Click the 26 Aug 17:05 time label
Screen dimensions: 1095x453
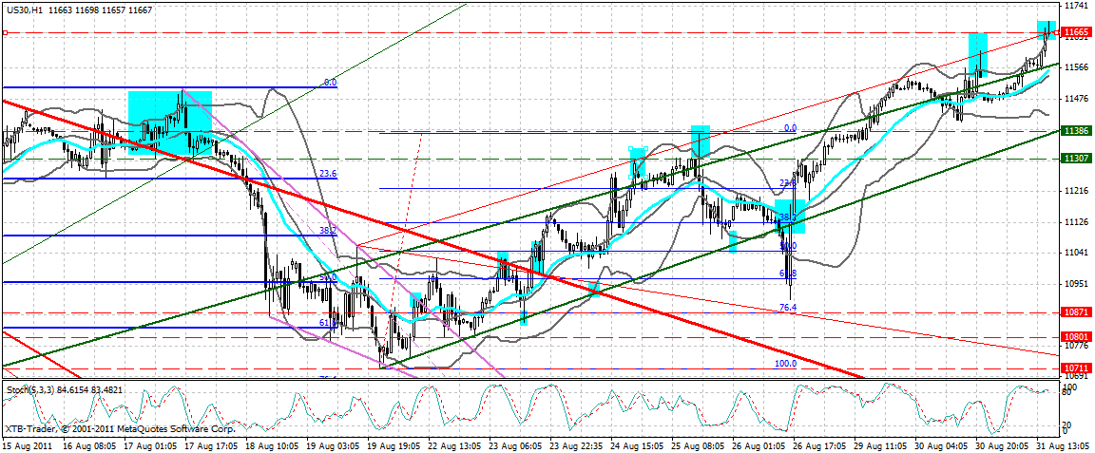[x=817, y=444]
